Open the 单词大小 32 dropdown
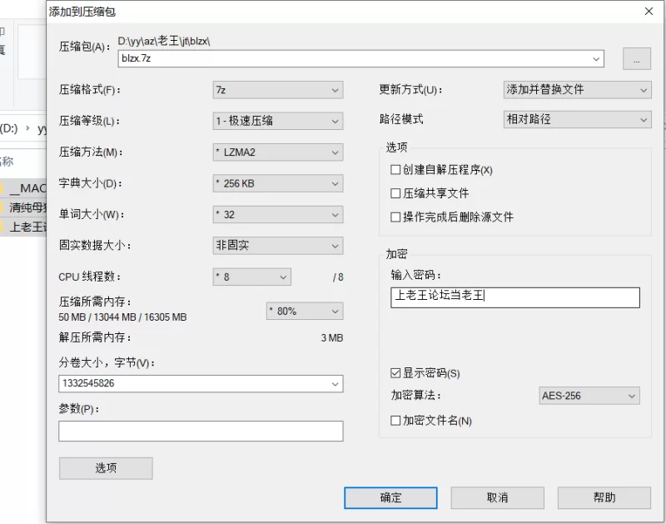The width and height of the screenshot is (666, 524). [x=278, y=215]
